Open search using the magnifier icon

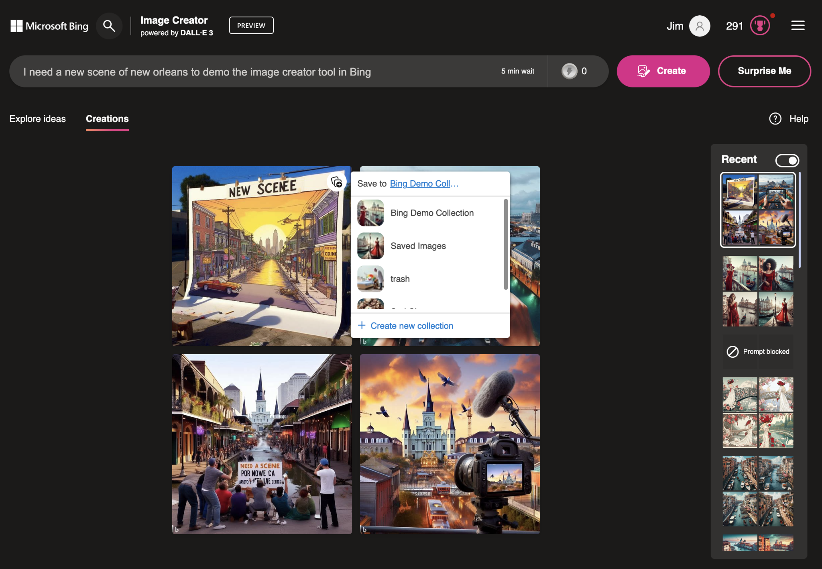click(x=109, y=26)
